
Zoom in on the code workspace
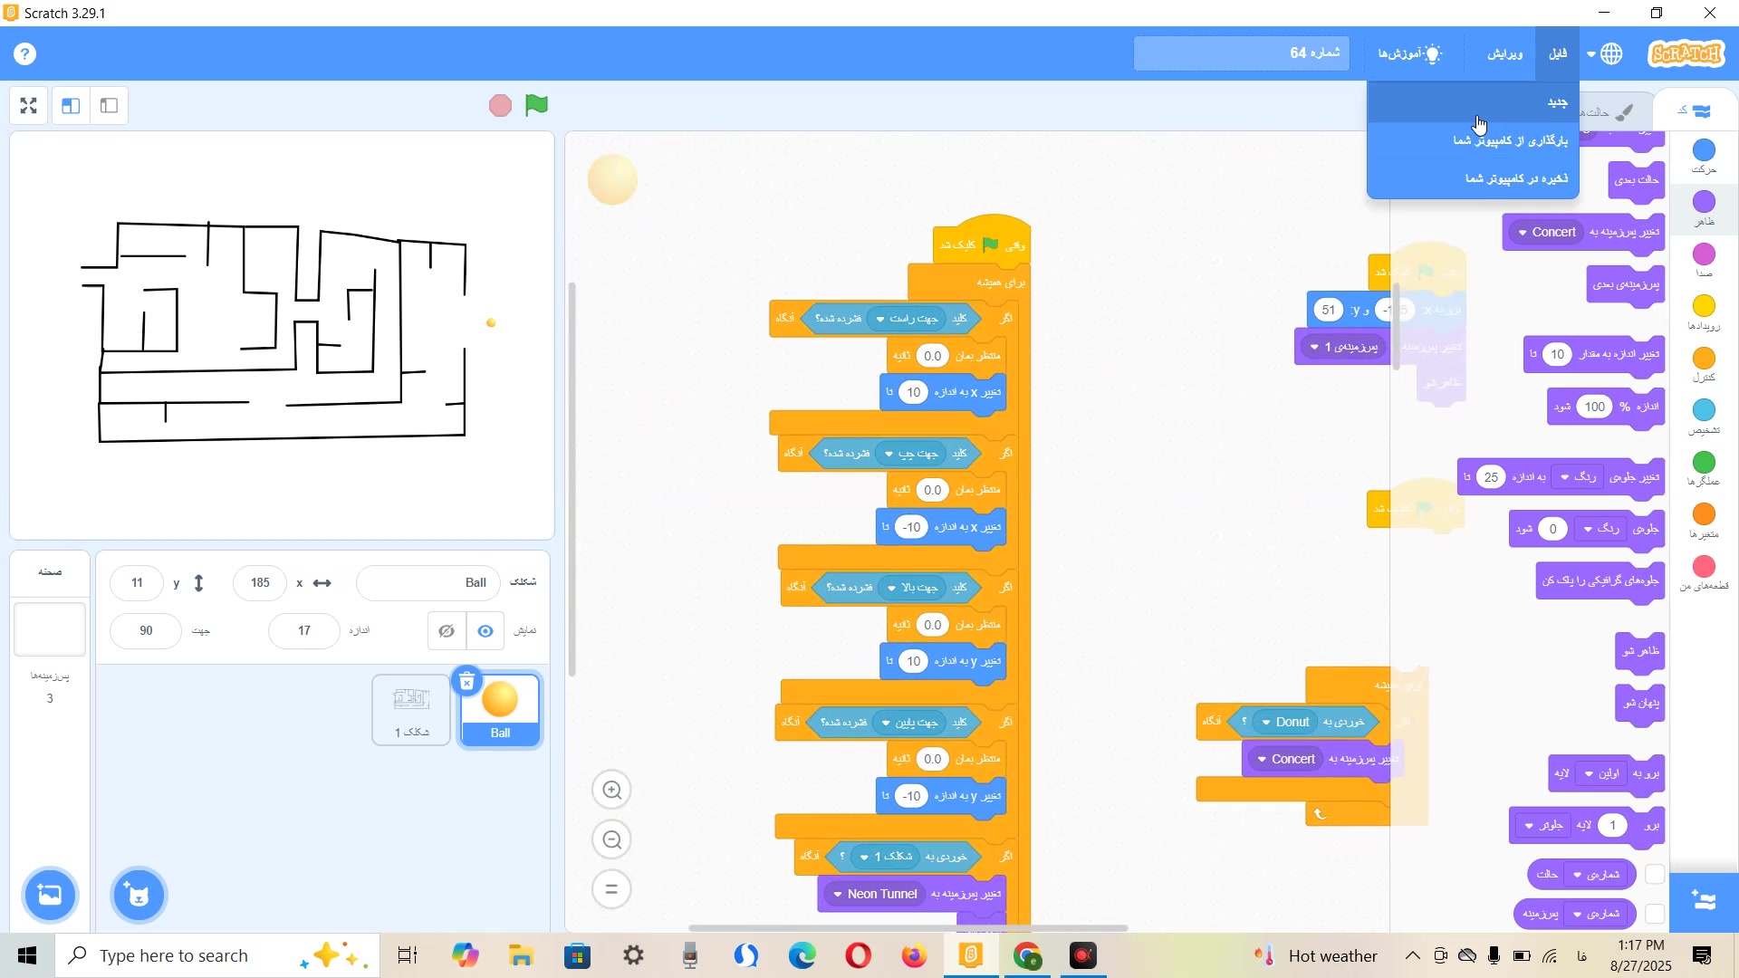(612, 791)
